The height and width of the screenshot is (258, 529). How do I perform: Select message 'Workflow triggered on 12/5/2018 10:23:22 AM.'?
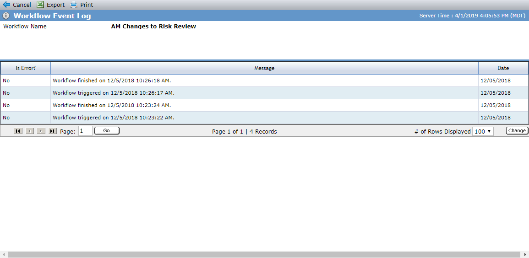tap(114, 118)
